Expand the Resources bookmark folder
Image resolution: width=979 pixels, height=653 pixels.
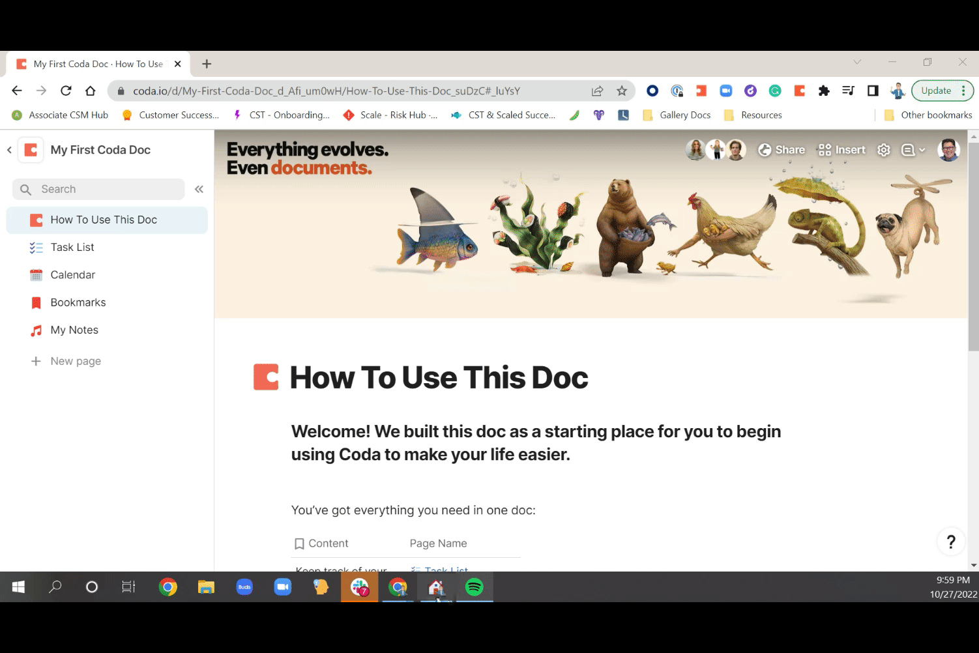click(x=753, y=115)
